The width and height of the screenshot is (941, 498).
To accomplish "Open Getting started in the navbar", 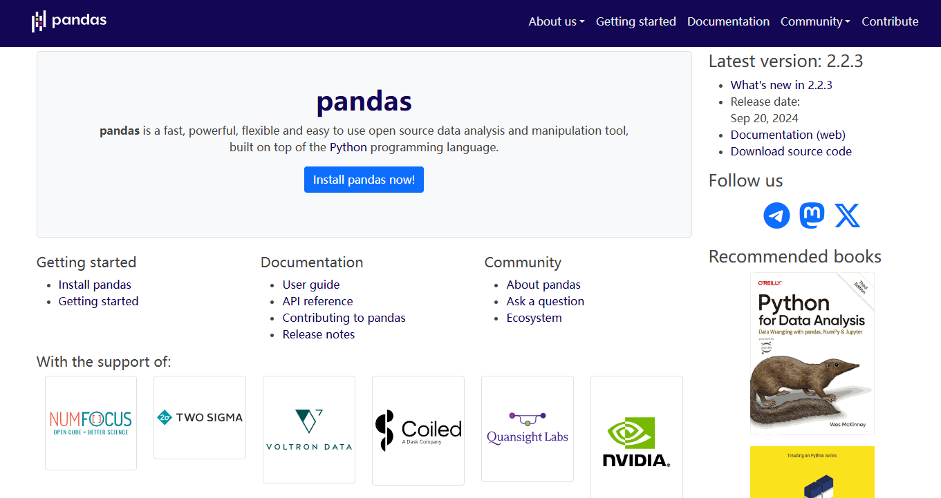I will (635, 21).
